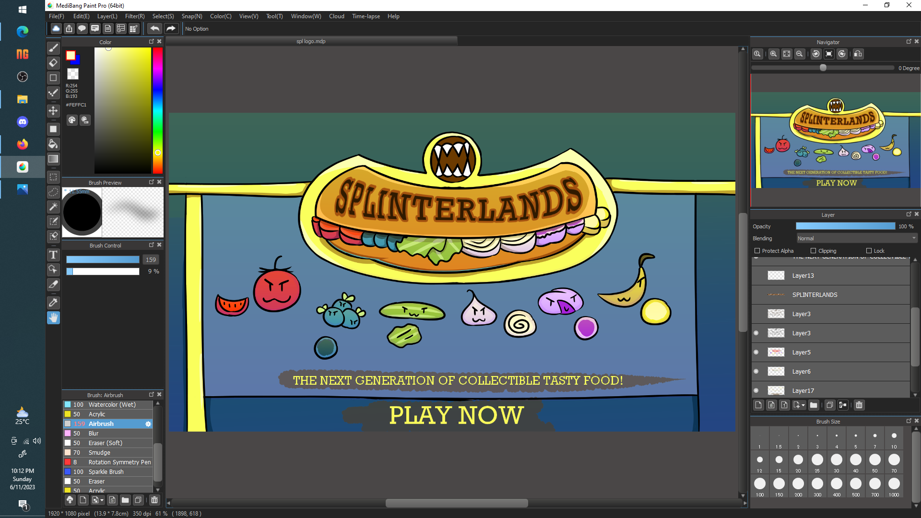Select the Sparkle Brush

pos(108,472)
